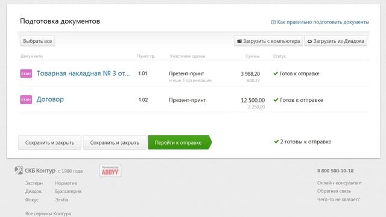
Task: Open Как правильно подготовить документы link
Action: (323, 22)
